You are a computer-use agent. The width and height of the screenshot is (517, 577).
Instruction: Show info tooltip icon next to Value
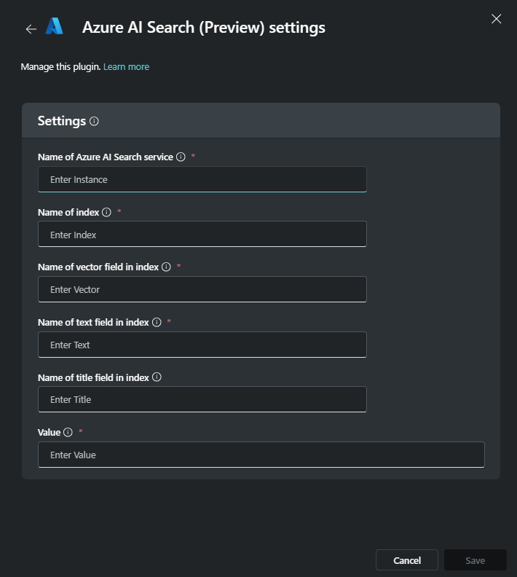[68, 432]
